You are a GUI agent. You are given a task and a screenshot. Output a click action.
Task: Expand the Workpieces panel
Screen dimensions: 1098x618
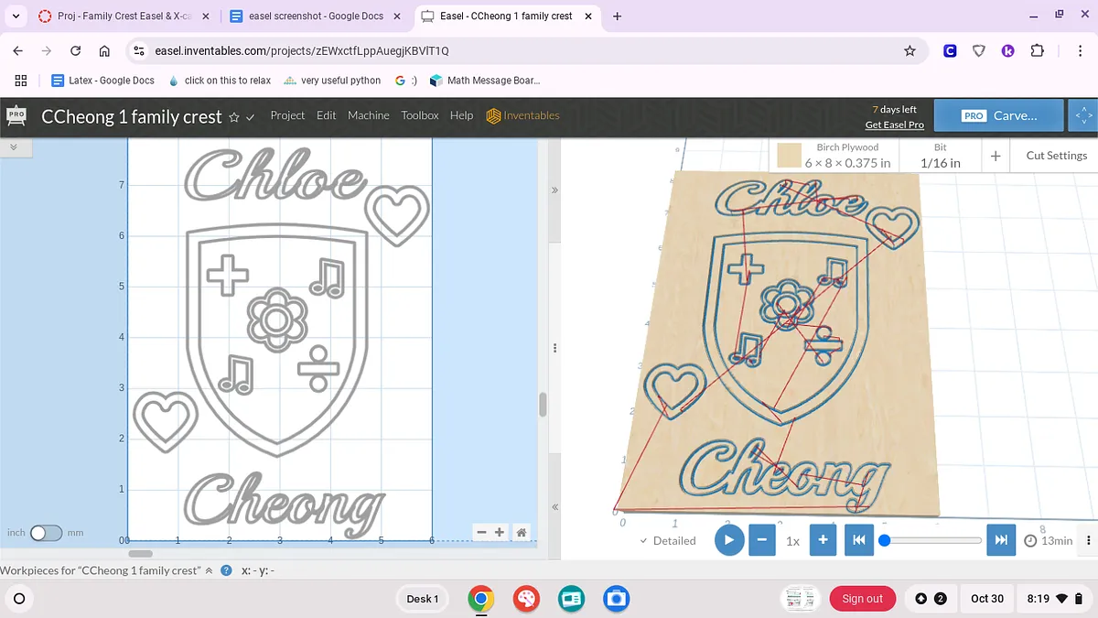[x=209, y=570]
